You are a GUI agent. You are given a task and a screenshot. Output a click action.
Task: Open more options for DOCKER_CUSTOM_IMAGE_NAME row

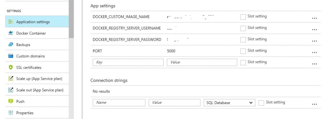pyautogui.click(x=314, y=18)
